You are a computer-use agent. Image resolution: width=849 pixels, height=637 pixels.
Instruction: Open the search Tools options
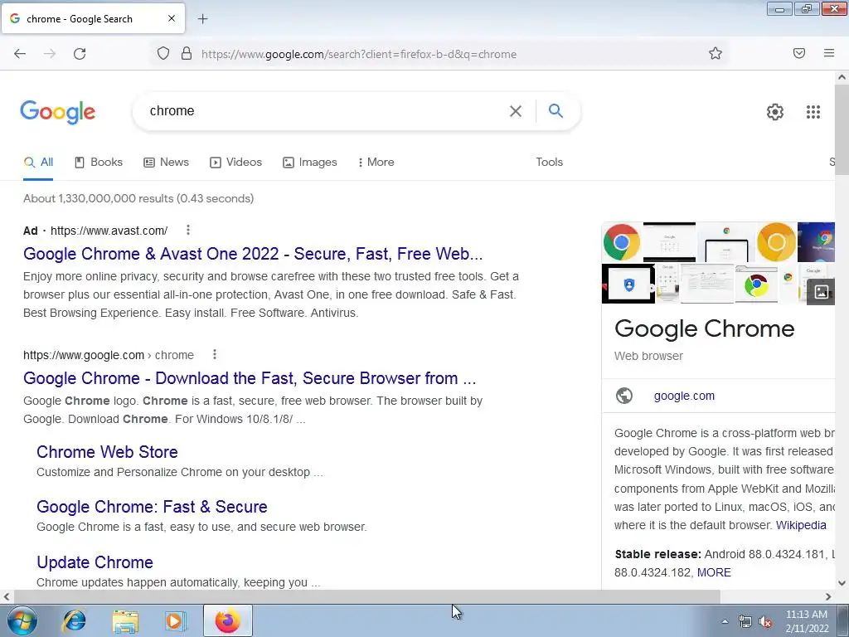pos(549,162)
